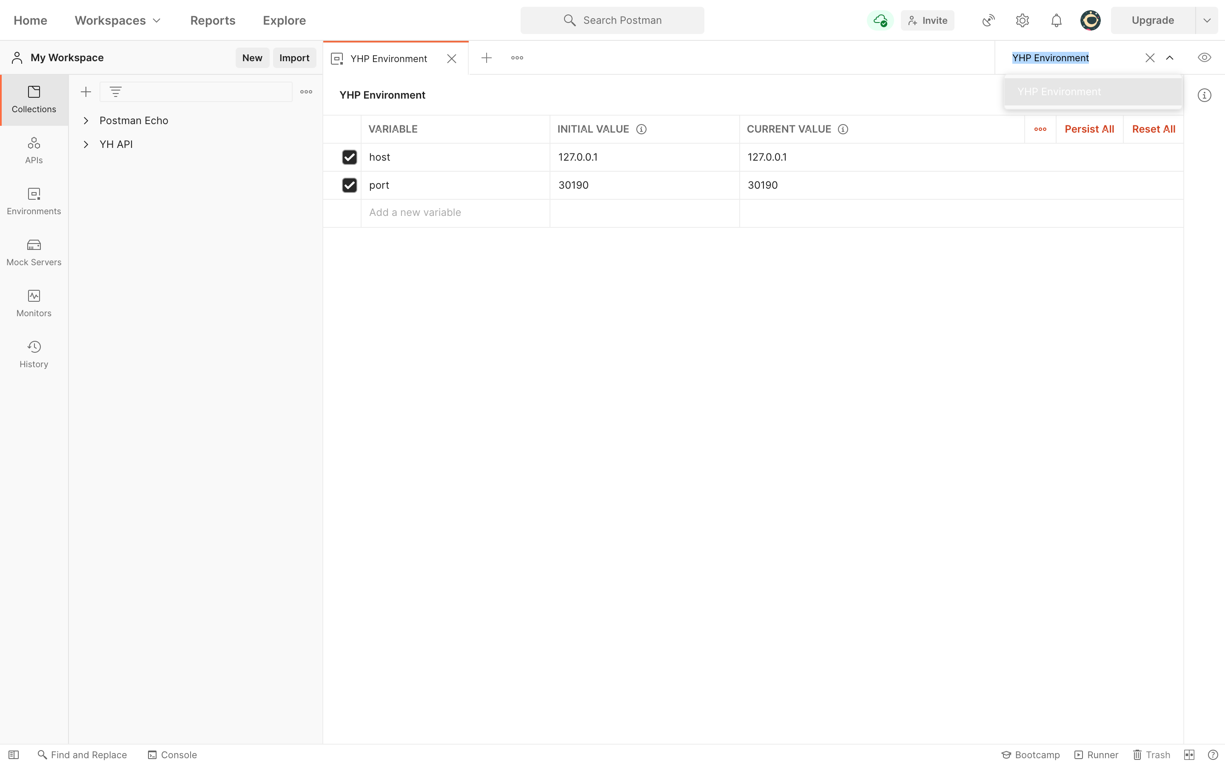Click the host initial value field
The image size is (1225, 765).
click(x=645, y=157)
